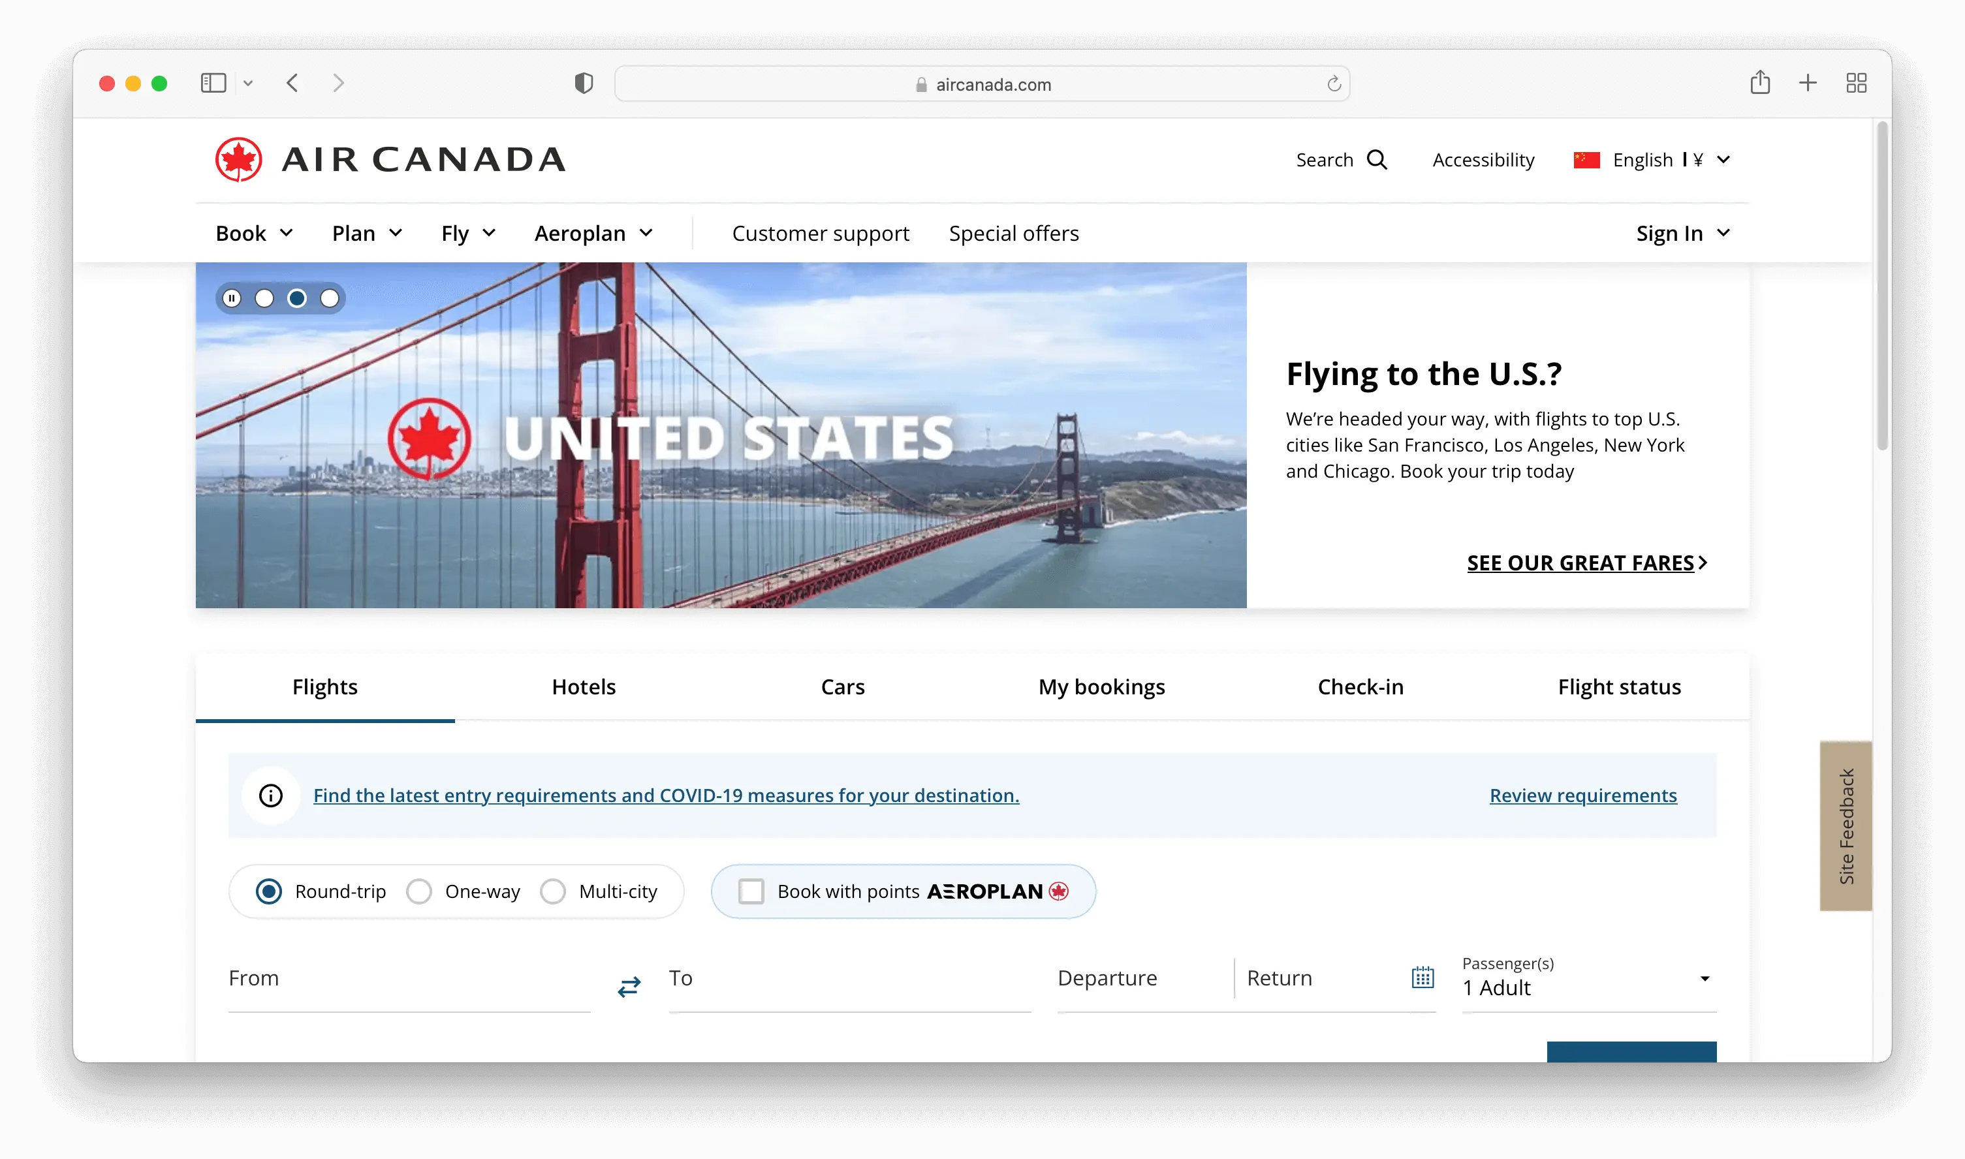Open the departure calendar icon

(x=1422, y=978)
